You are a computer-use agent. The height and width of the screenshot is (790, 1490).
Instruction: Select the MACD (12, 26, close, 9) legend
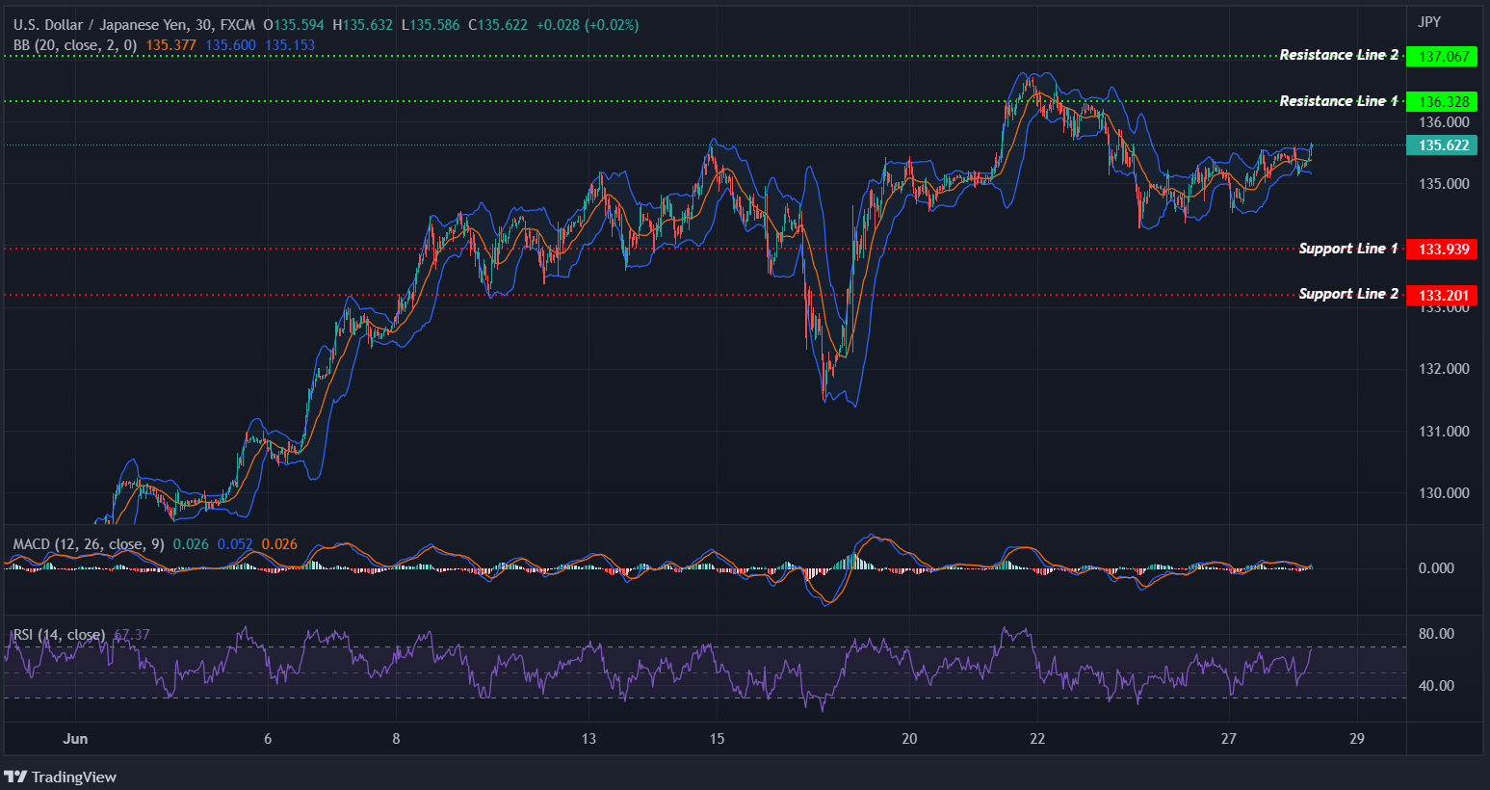pos(87,543)
